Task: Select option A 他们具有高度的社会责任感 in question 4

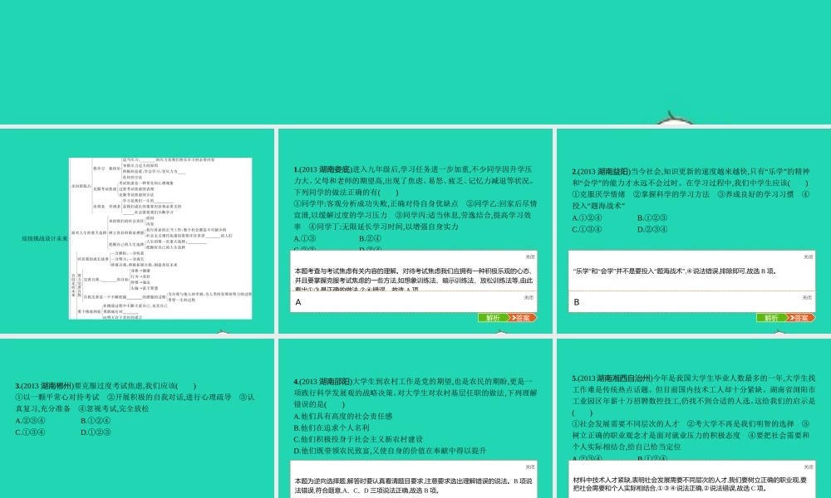Action: click(342, 416)
